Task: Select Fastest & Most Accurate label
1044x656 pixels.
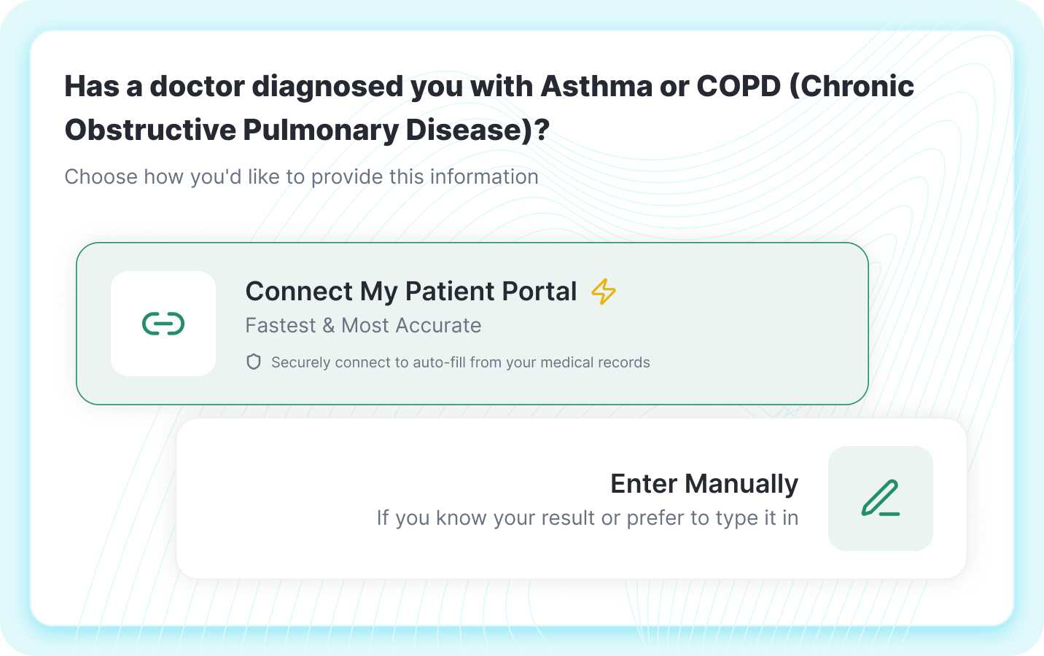Action: pyautogui.click(x=363, y=326)
